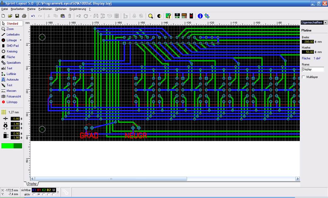Click the magnifier search icon in toolbar

click(x=151, y=16)
